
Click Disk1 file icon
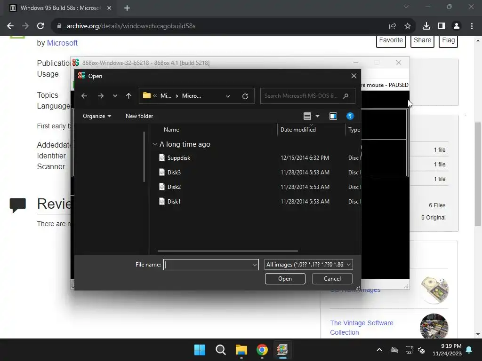pos(162,201)
